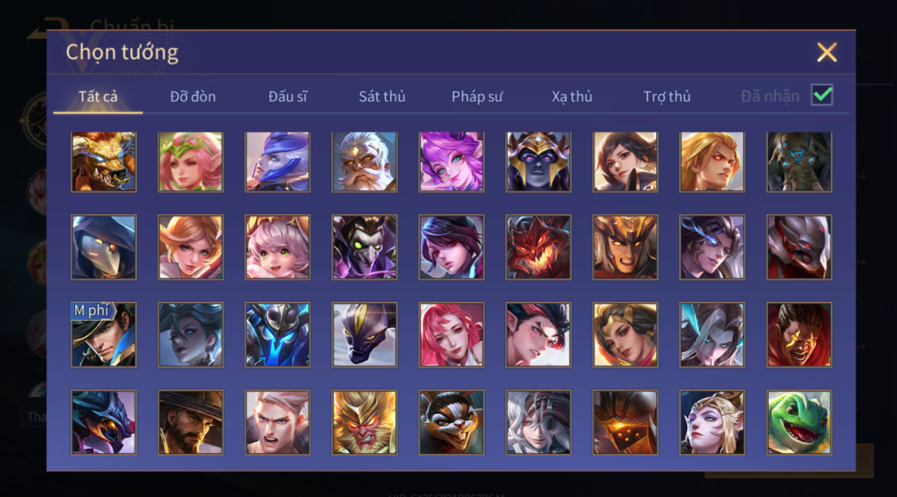Filter by 'Xạ thủ' tab

tap(571, 97)
